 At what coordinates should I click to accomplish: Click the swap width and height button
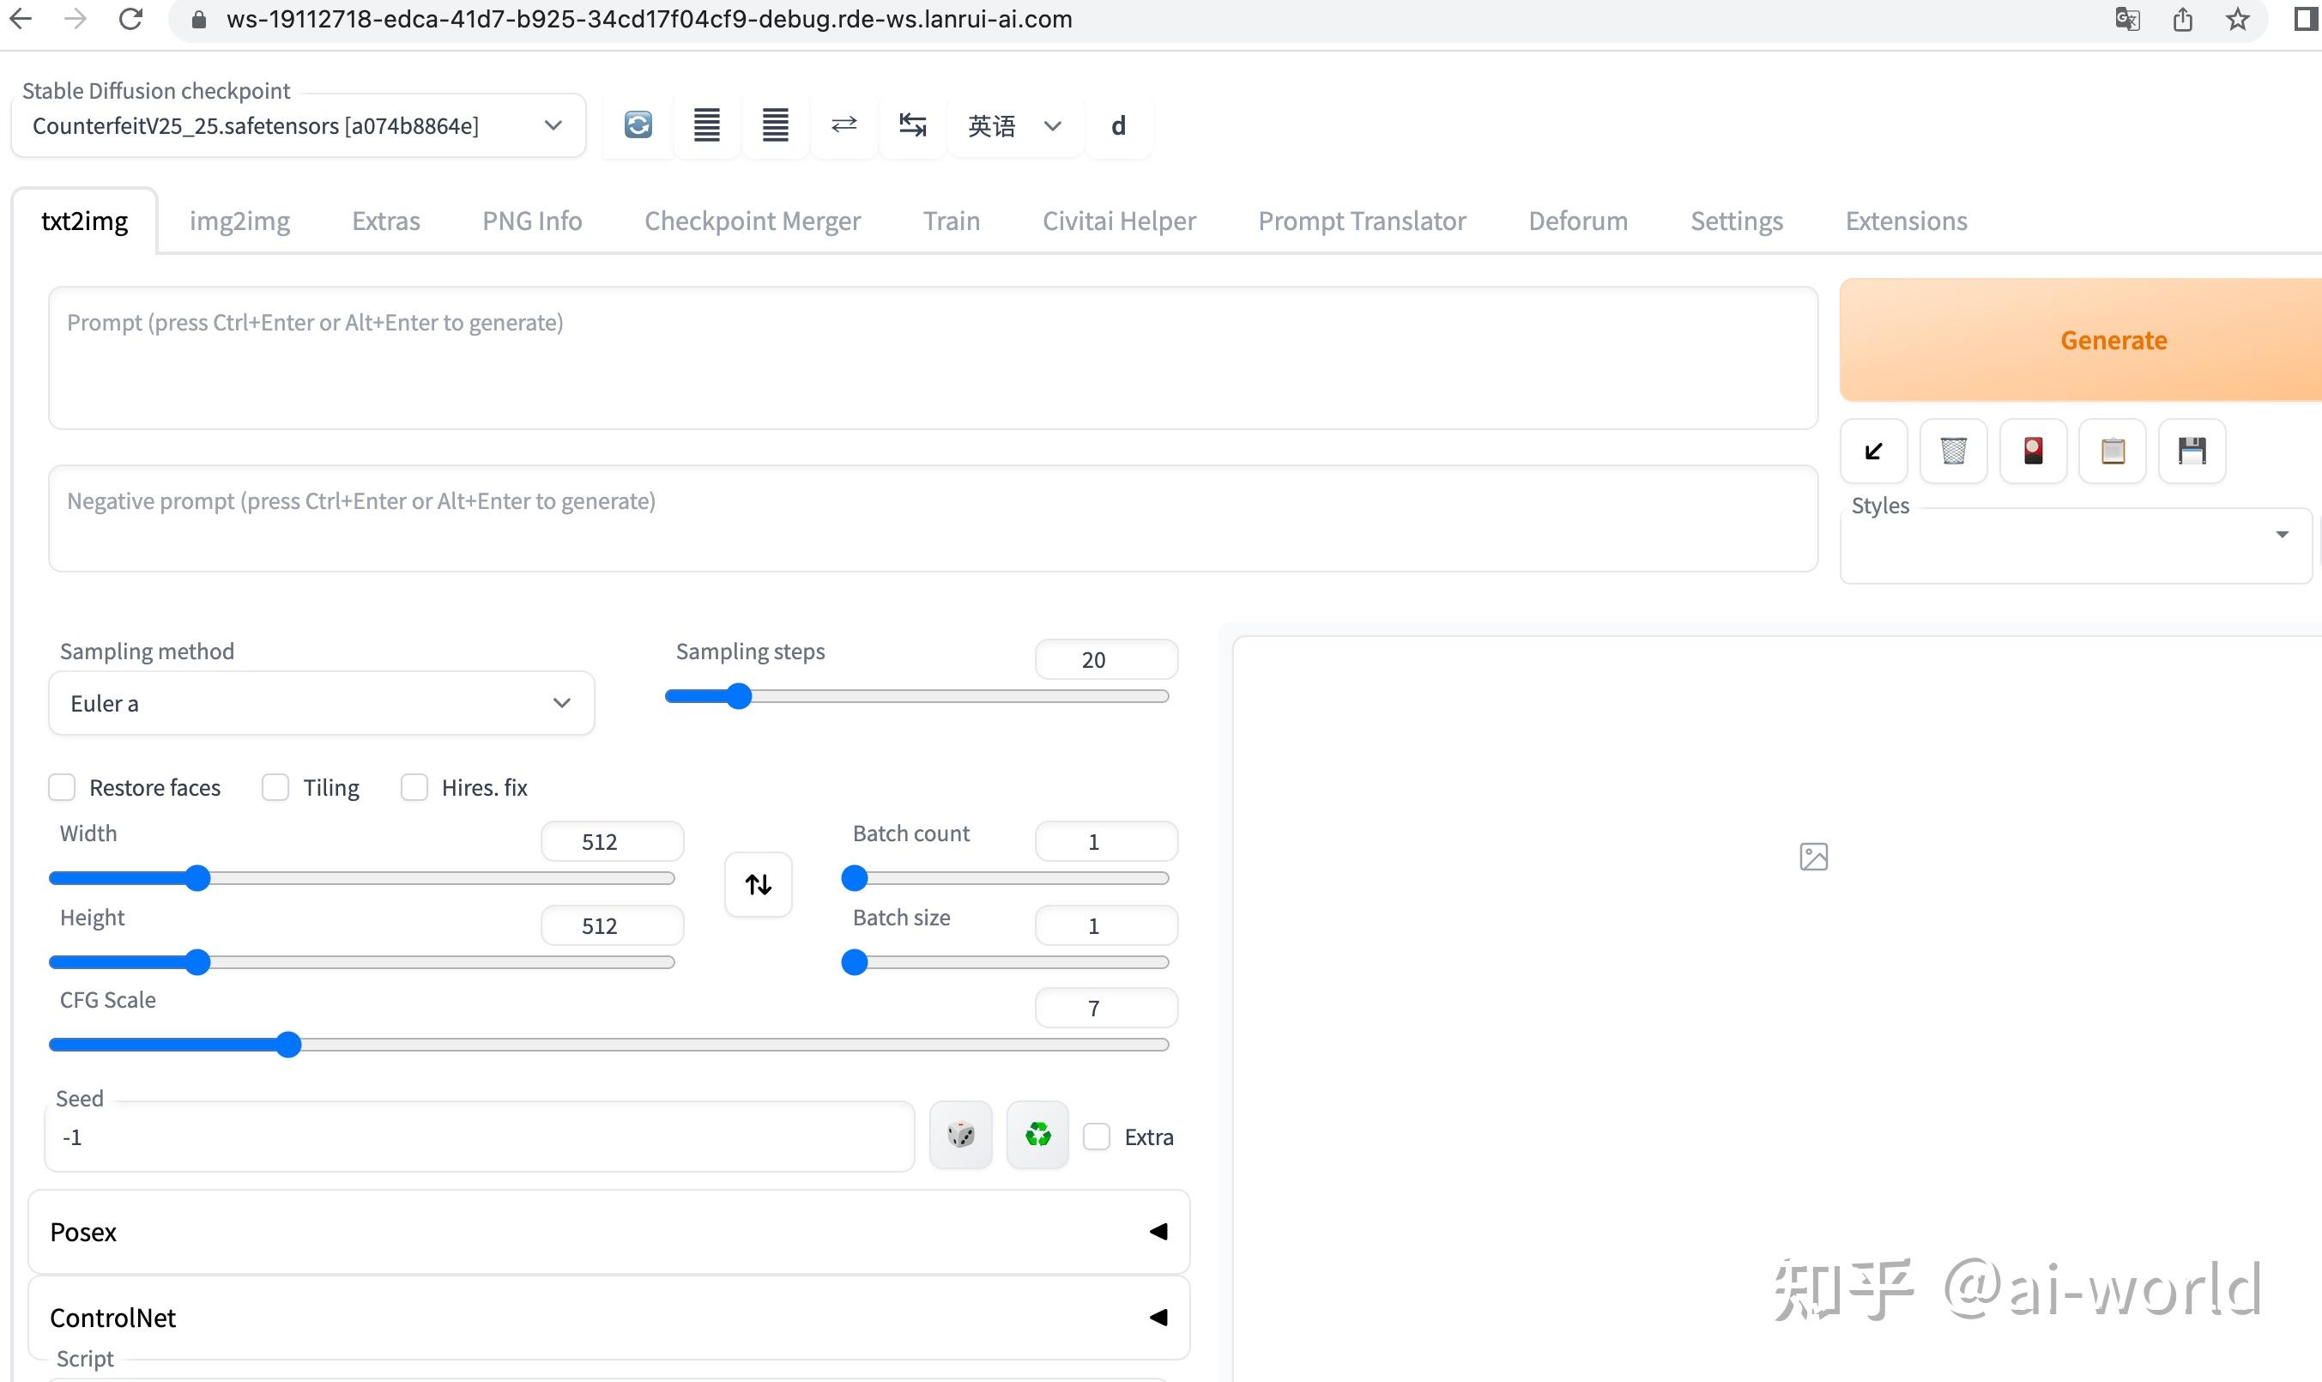coord(758,884)
